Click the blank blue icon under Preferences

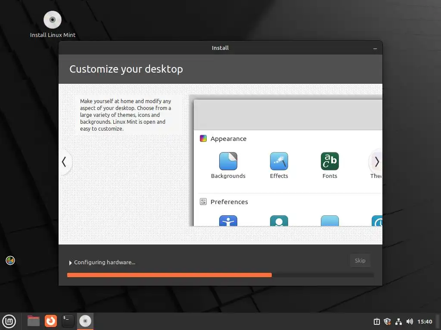click(329, 220)
